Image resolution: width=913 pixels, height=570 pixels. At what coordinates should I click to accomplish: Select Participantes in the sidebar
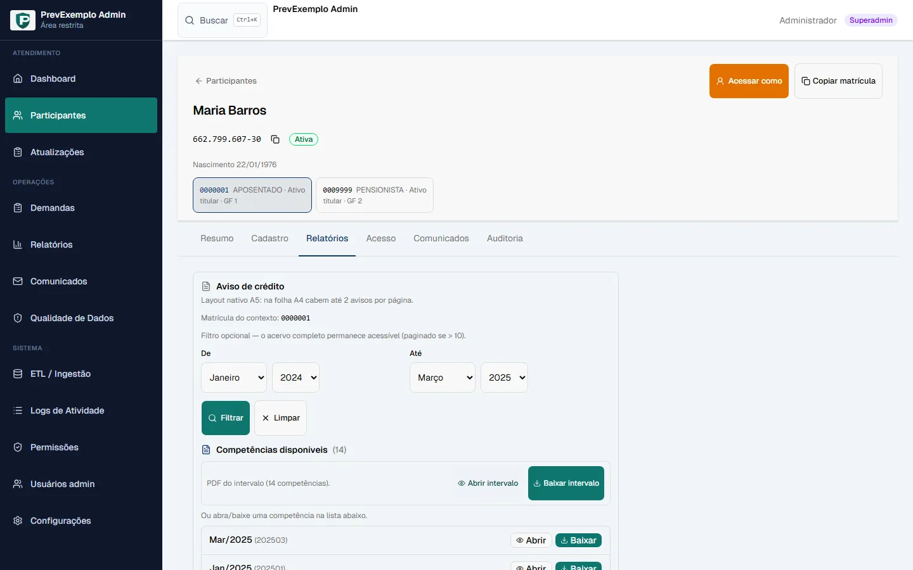pyautogui.click(x=81, y=115)
